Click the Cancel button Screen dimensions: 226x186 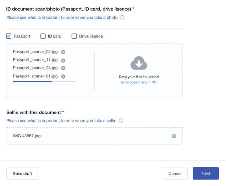[175, 173]
